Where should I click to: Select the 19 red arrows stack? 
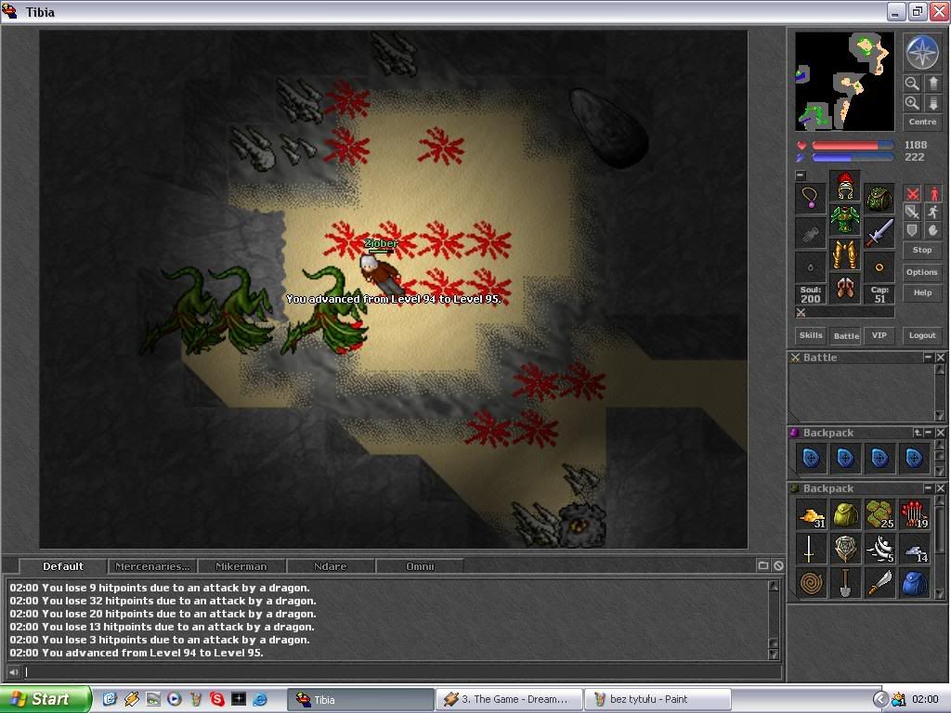tap(915, 514)
